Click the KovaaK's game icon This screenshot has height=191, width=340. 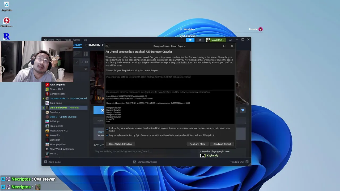pos(47,135)
